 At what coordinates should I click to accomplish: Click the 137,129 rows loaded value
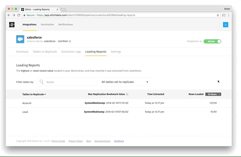pos(213,103)
